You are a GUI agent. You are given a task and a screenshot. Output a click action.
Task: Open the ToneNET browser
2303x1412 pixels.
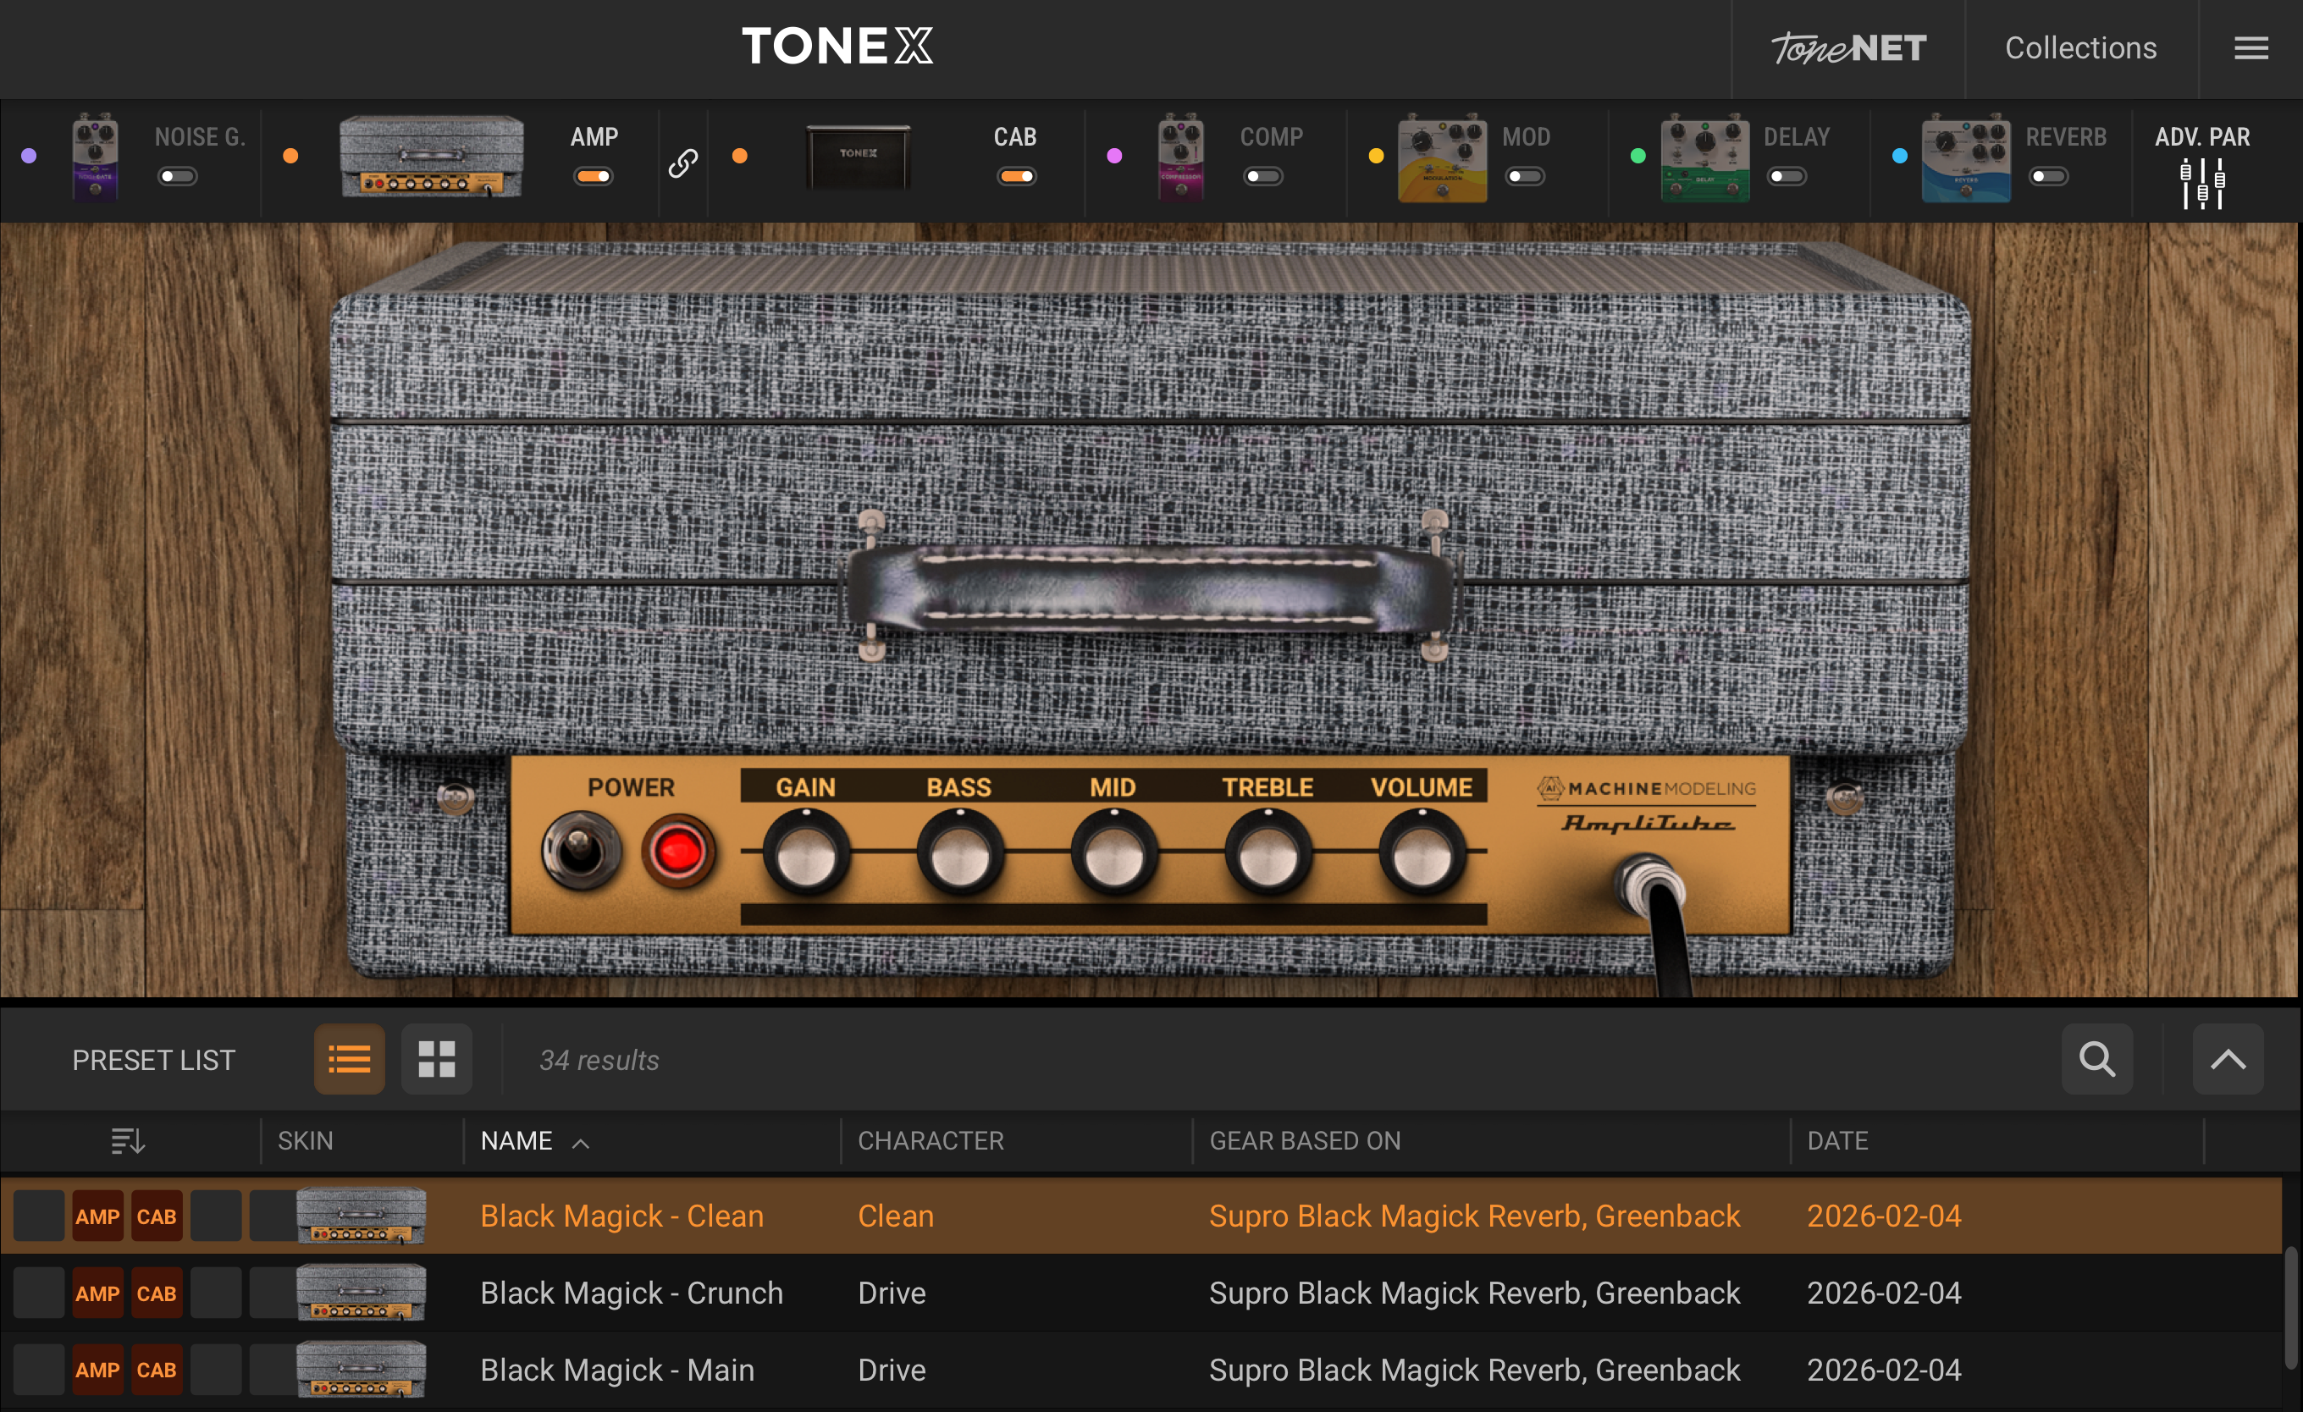click(1849, 47)
